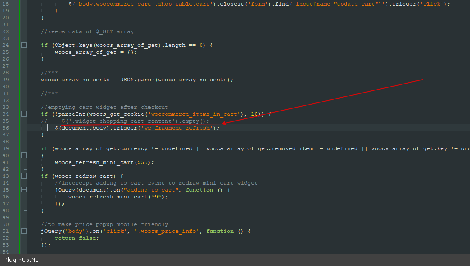Click line number 29 in the gutter
Image resolution: width=470 pixels, height=266 pixels.
click(6, 80)
